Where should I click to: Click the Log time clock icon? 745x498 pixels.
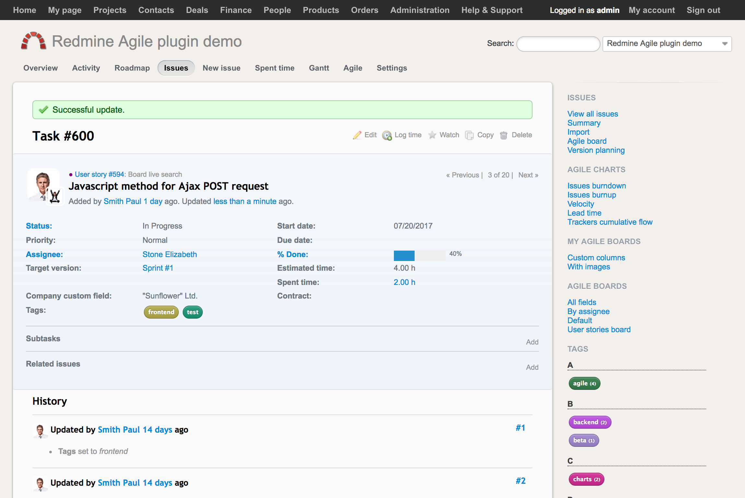387,135
